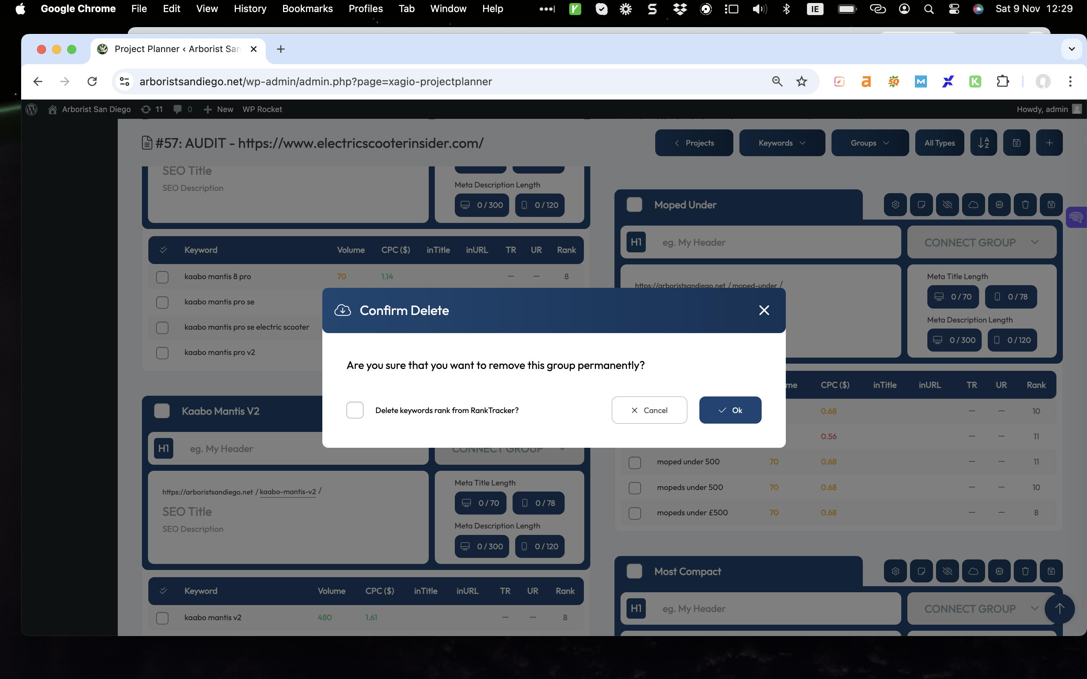This screenshot has height=679, width=1087.
Task: Click Ok to confirm delete
Action: click(730, 410)
